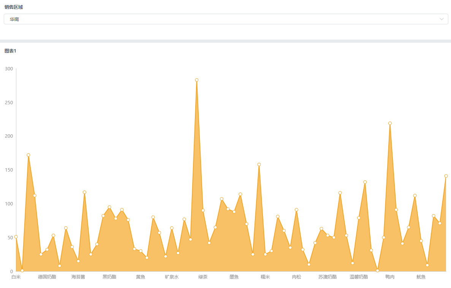
Task: Click the 黄鱼 x-axis label
Action: 141,277
